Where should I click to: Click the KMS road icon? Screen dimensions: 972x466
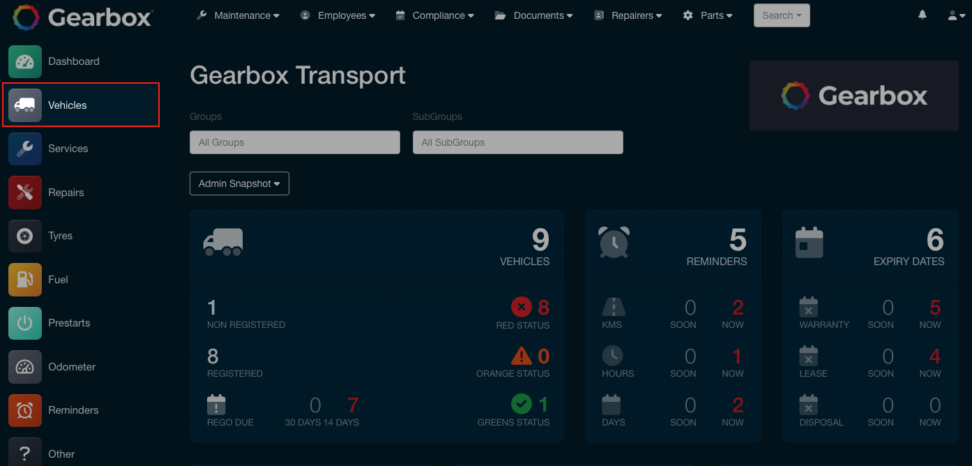coord(614,307)
